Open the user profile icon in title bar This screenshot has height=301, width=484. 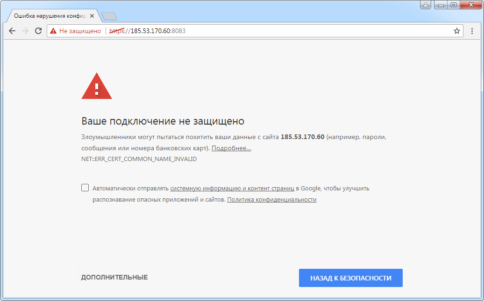click(x=426, y=5)
